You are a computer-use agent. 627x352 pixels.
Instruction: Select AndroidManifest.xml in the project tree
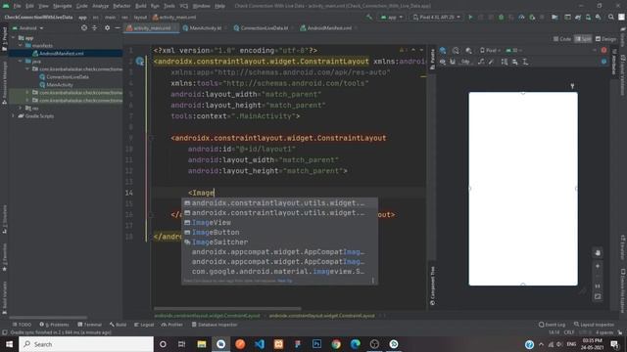[x=61, y=53]
